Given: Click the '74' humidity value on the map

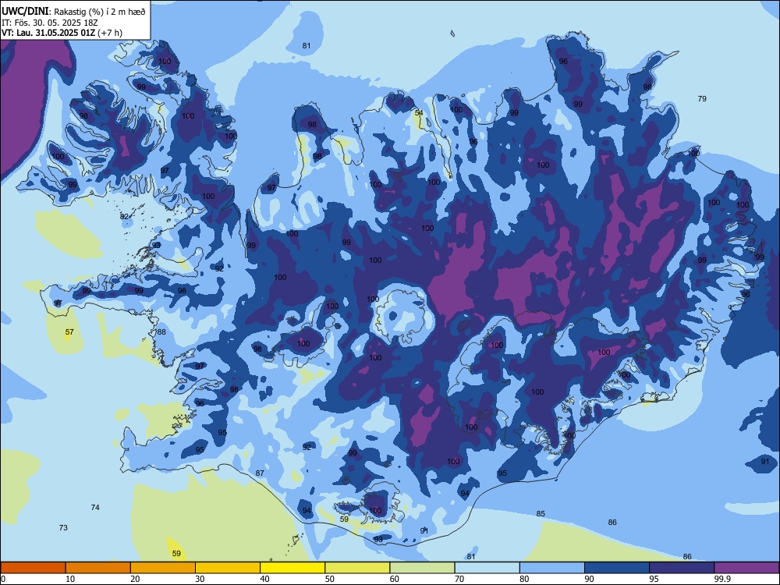Looking at the screenshot, I should coord(95,508).
